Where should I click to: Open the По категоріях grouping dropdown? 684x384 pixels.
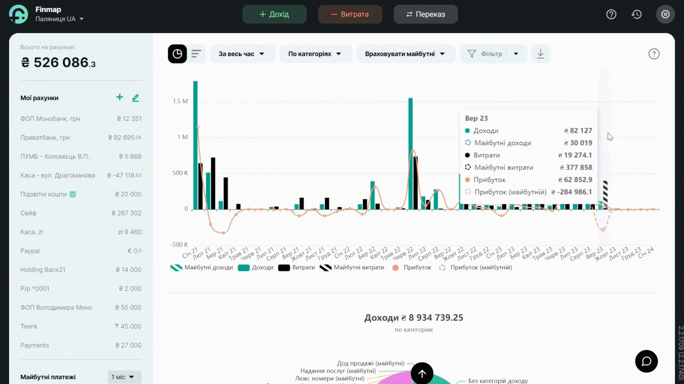click(316, 54)
